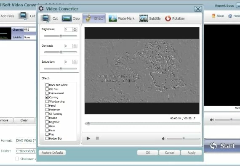
Task: Click Add Files in main toolbar
Action: [x=7, y=16]
